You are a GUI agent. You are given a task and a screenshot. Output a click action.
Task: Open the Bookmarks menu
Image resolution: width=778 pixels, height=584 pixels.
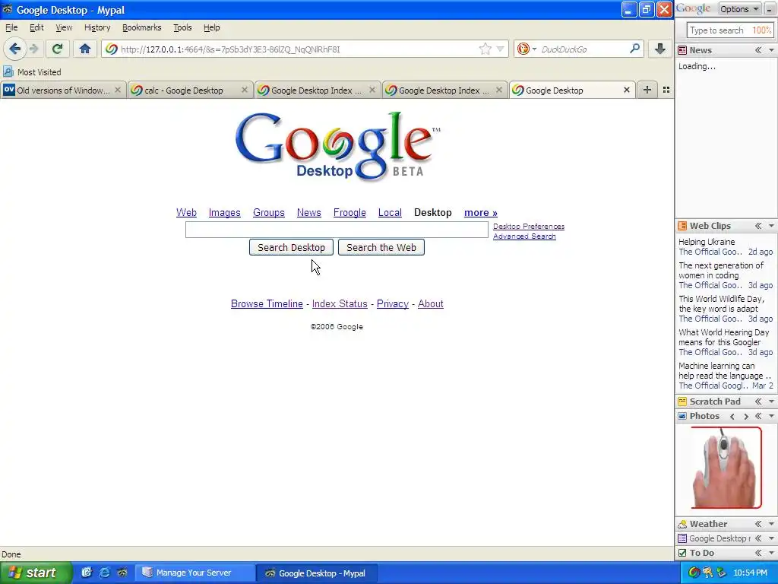(x=142, y=27)
